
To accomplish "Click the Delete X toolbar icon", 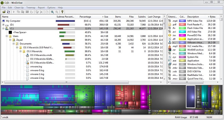I will [41, 12].
